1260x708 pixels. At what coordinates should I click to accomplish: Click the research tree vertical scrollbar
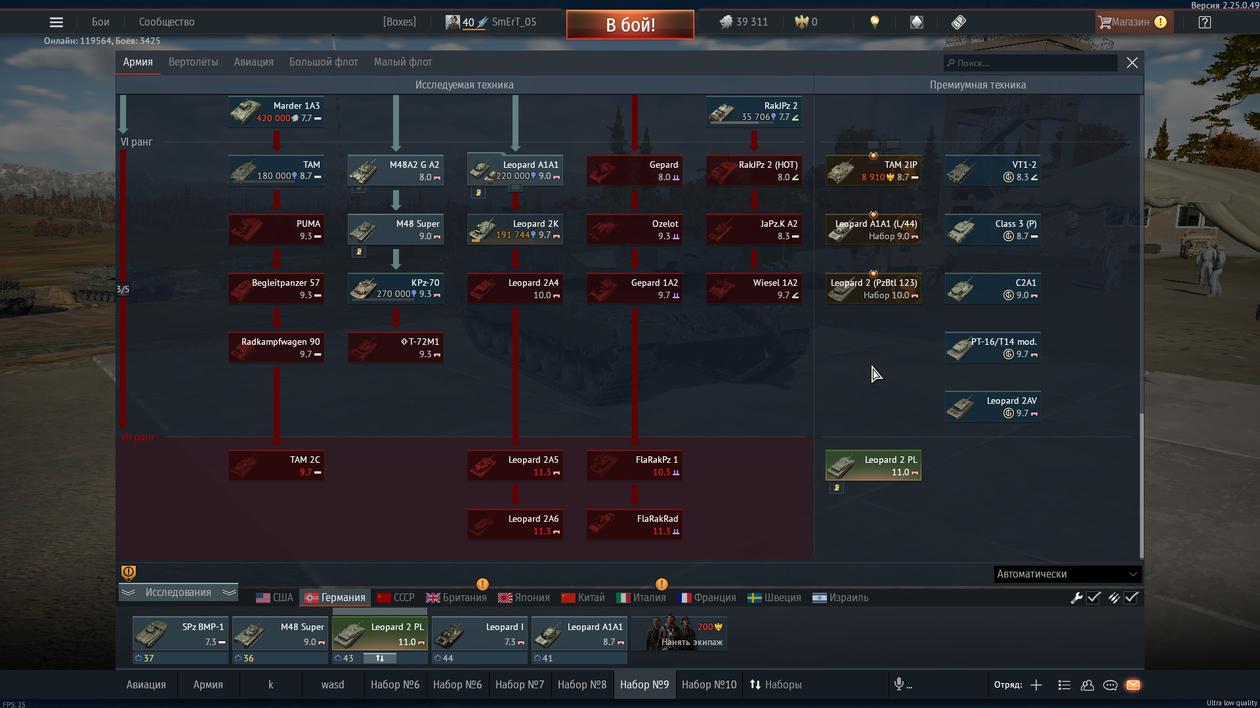tap(1141, 485)
